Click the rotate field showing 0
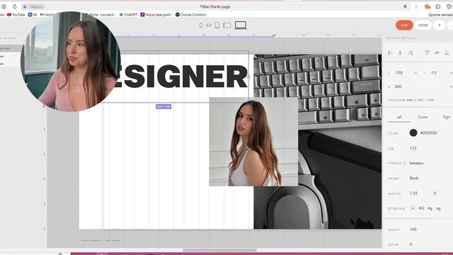Screen dimensions: 453x255 411,244
